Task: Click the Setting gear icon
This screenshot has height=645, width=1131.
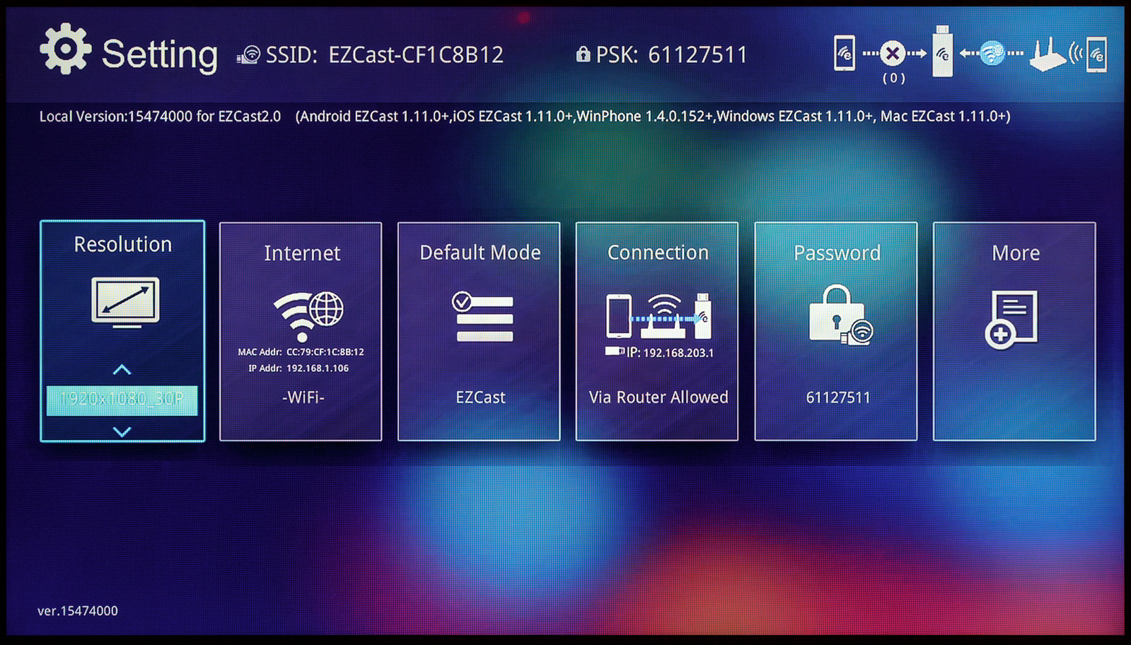Action: pos(65,49)
